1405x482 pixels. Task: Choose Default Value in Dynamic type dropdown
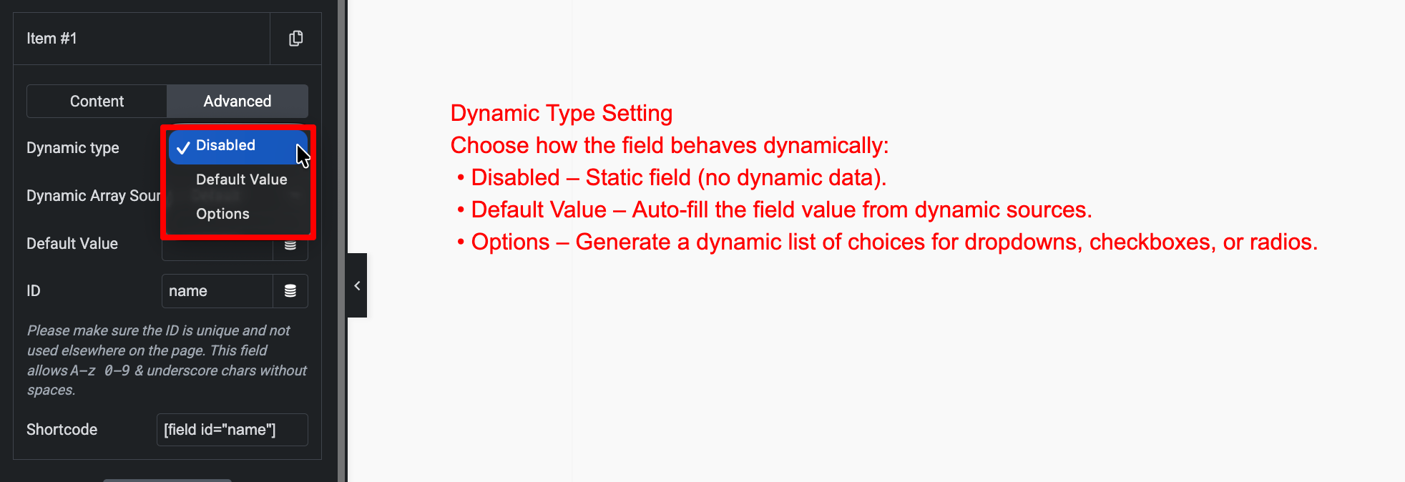241,179
